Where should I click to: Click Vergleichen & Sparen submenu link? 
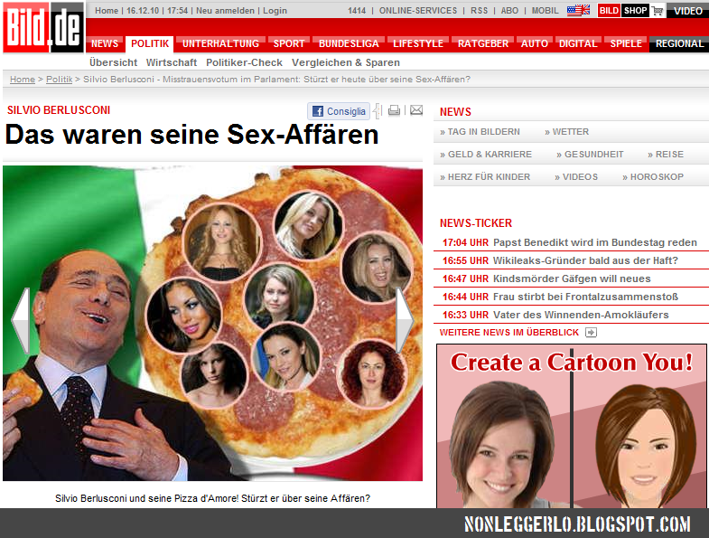tap(346, 62)
